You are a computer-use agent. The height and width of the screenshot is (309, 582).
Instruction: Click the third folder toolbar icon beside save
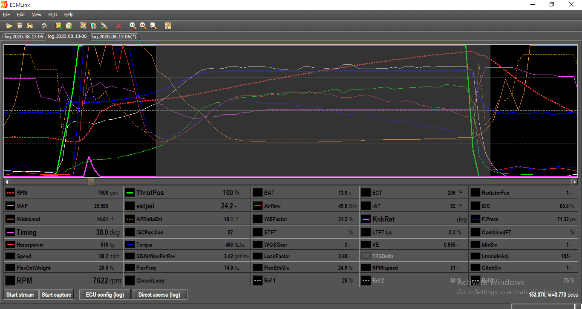[x=30, y=26]
